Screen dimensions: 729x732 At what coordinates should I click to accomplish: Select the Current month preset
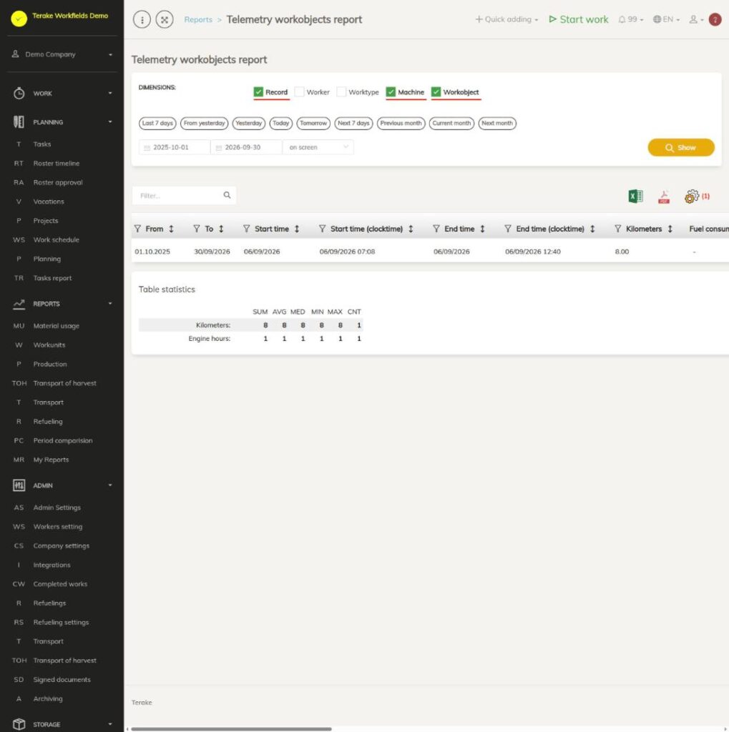pos(451,123)
